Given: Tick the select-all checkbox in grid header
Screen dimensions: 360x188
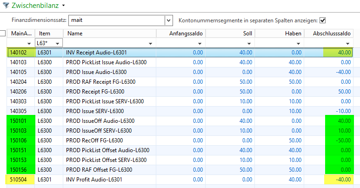Looking at the screenshot, I should (x=3, y=34).
